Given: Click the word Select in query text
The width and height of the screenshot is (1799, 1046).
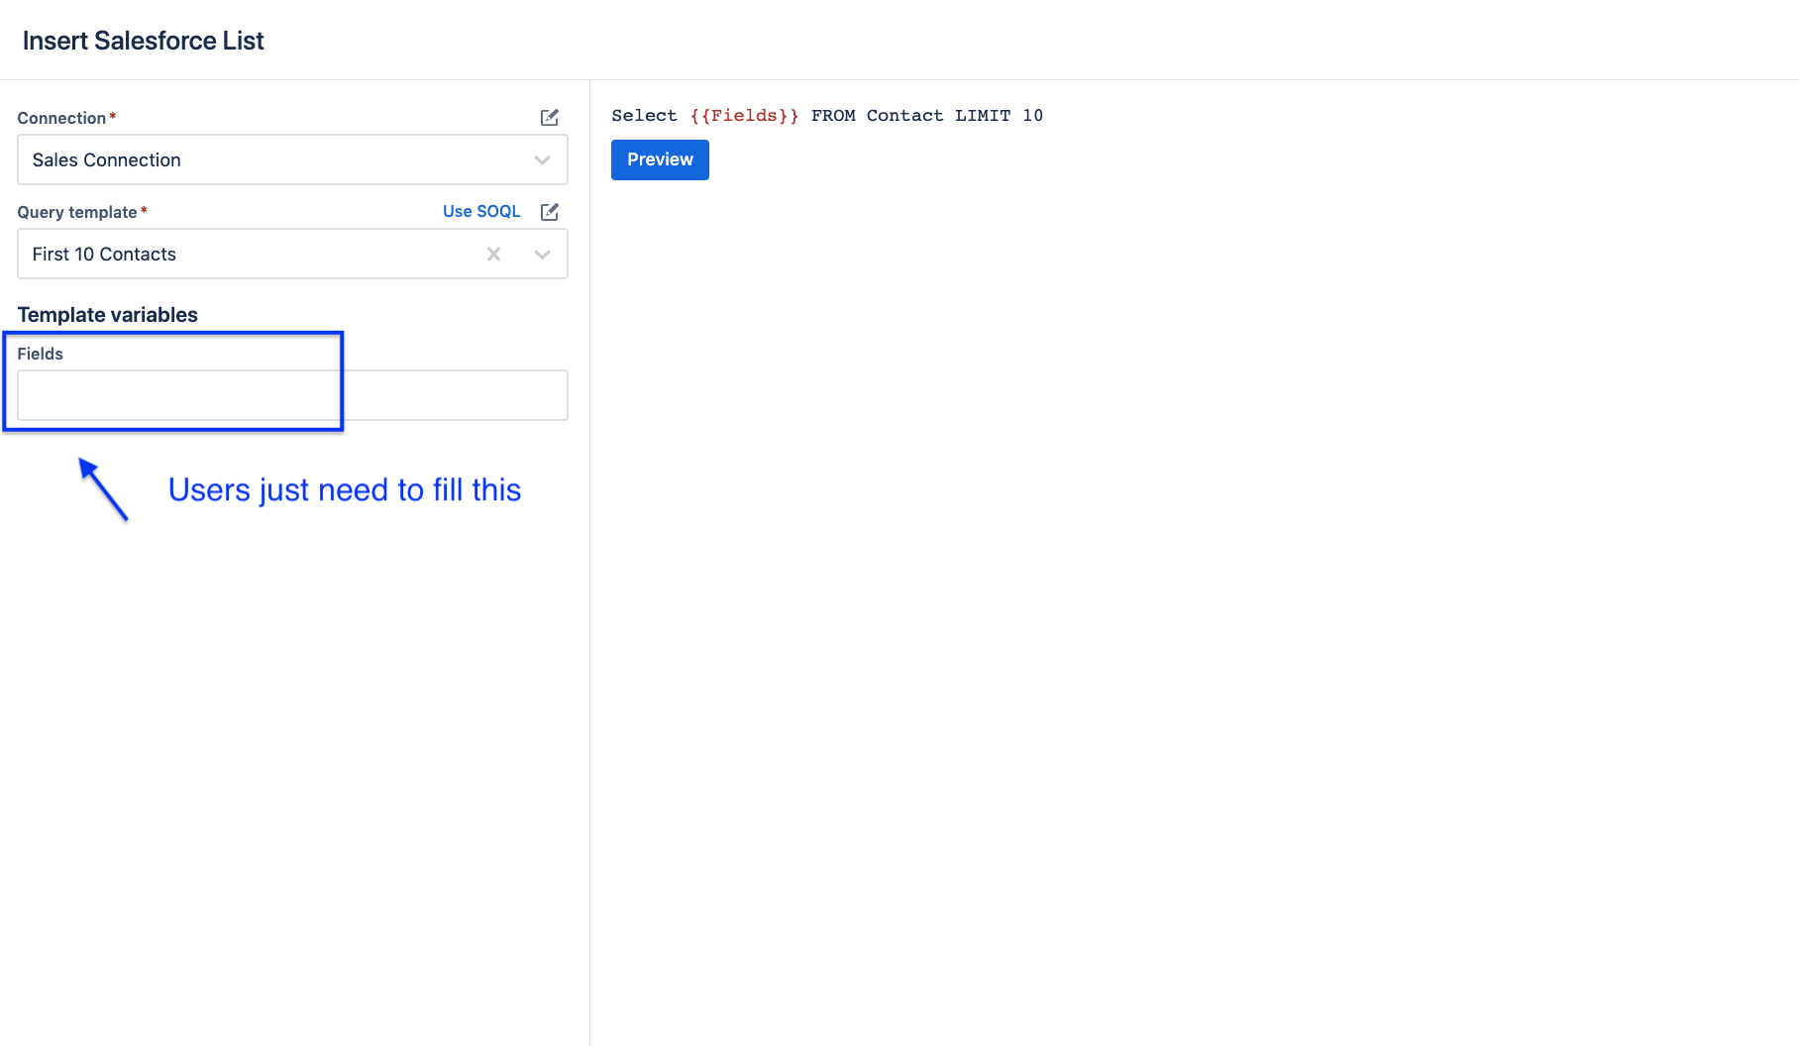Looking at the screenshot, I should point(644,116).
